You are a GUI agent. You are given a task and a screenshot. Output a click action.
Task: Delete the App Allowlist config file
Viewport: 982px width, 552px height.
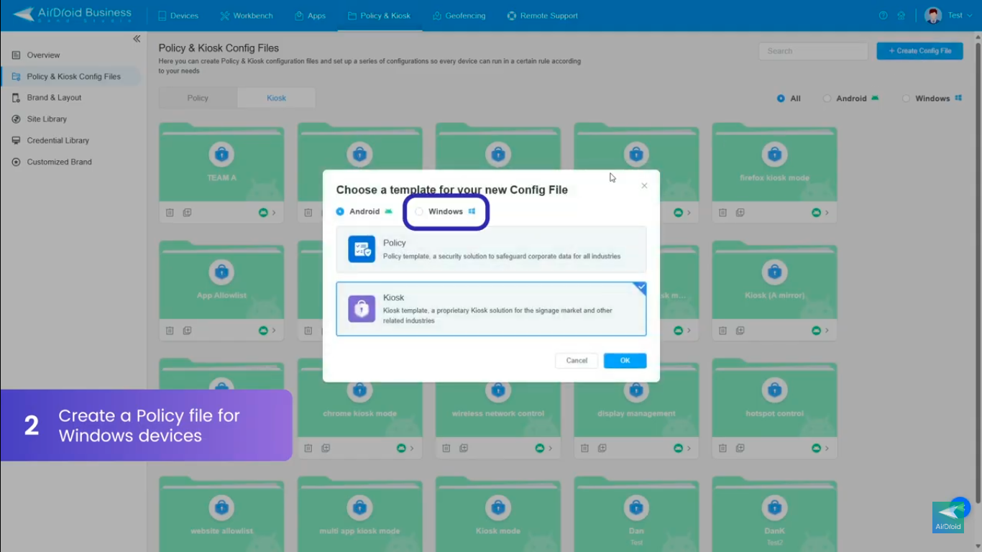pyautogui.click(x=170, y=331)
